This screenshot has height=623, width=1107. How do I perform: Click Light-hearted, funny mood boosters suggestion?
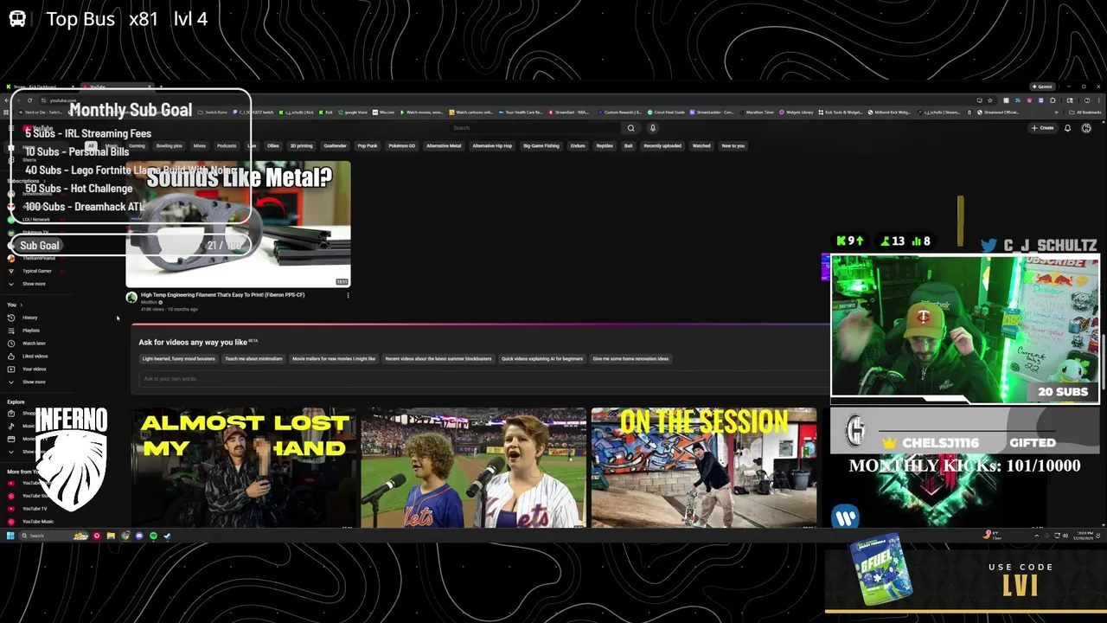(179, 359)
